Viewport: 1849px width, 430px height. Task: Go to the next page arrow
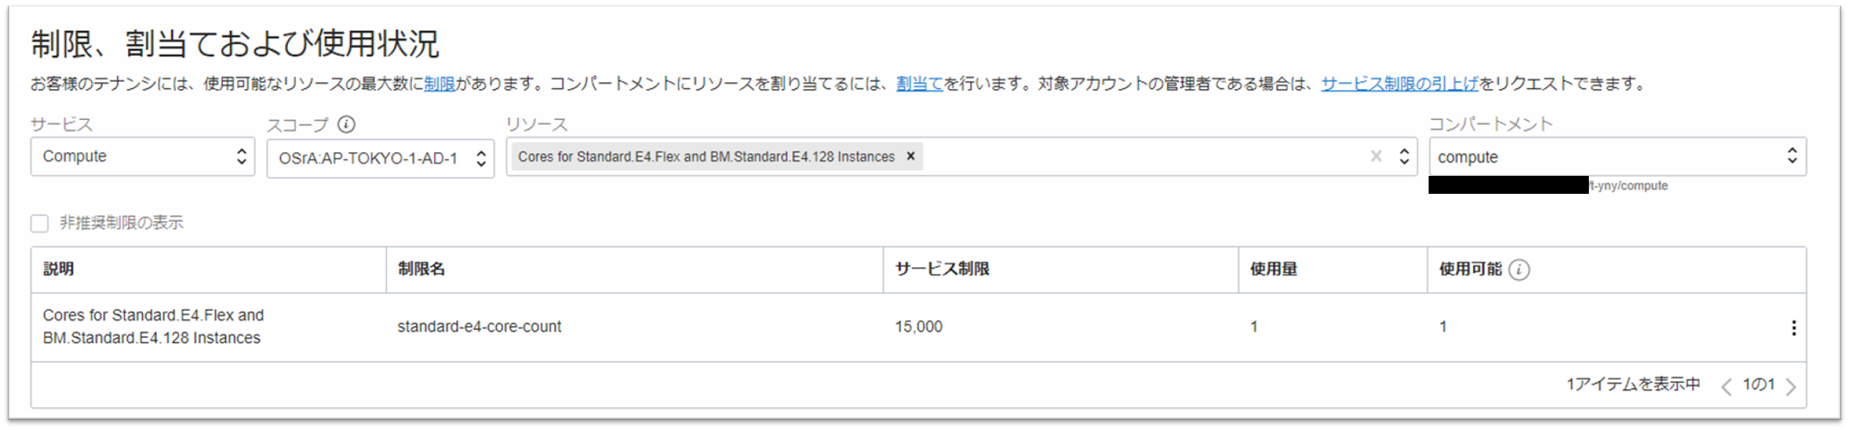pos(1790,387)
